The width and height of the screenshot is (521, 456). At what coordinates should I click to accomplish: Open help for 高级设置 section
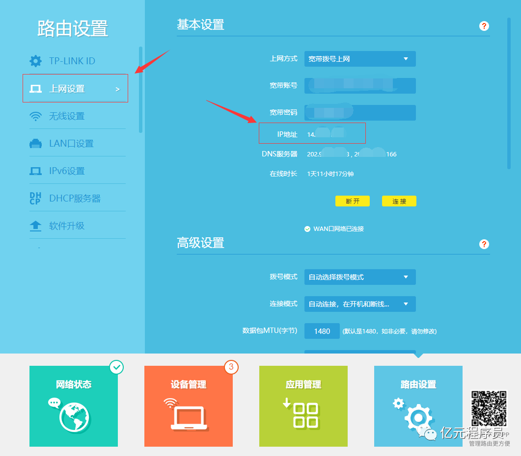[484, 244]
